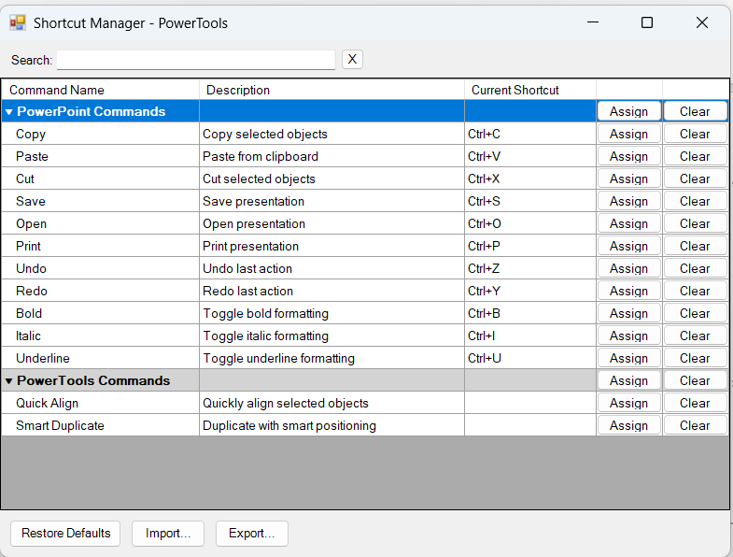Click inside the Search input field
The width and height of the screenshot is (733, 557).
tap(195, 60)
